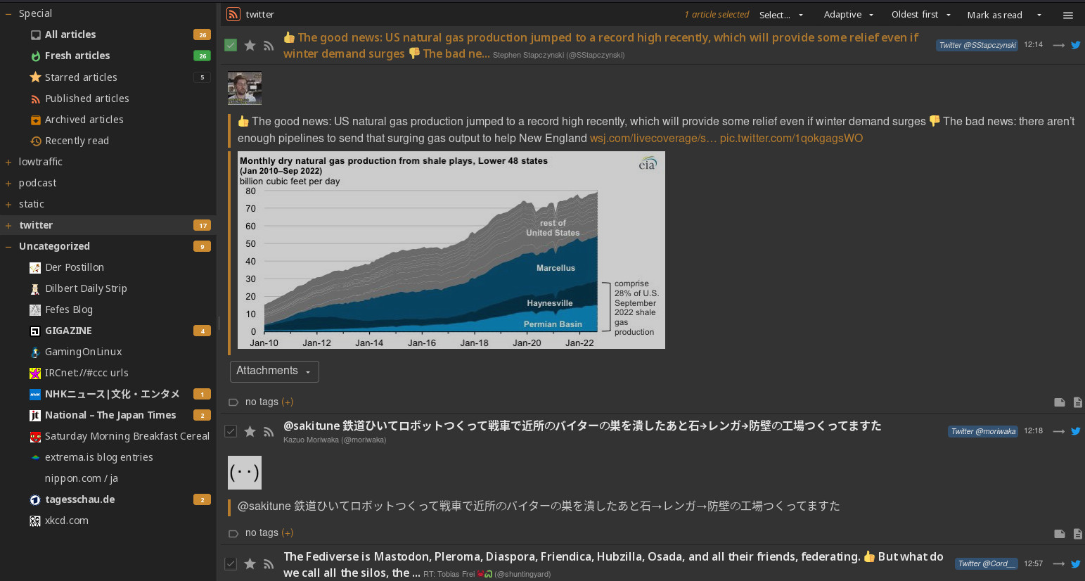Star the natural gas production article
Screen dimensions: 1085x581
[x=250, y=45]
